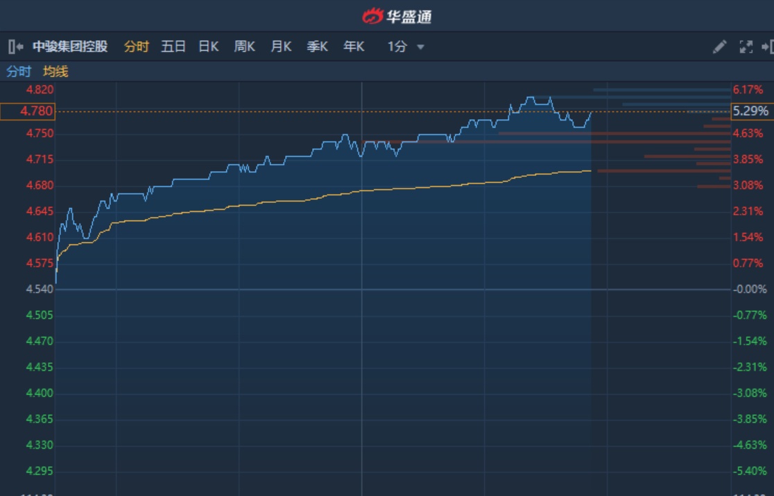Open the 周K weekly candlestick view
The width and height of the screenshot is (774, 496).
tap(245, 47)
